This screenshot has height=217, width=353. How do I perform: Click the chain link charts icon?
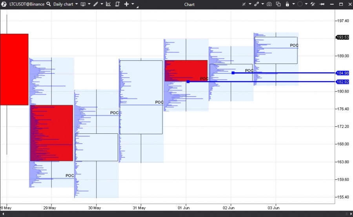257,4
